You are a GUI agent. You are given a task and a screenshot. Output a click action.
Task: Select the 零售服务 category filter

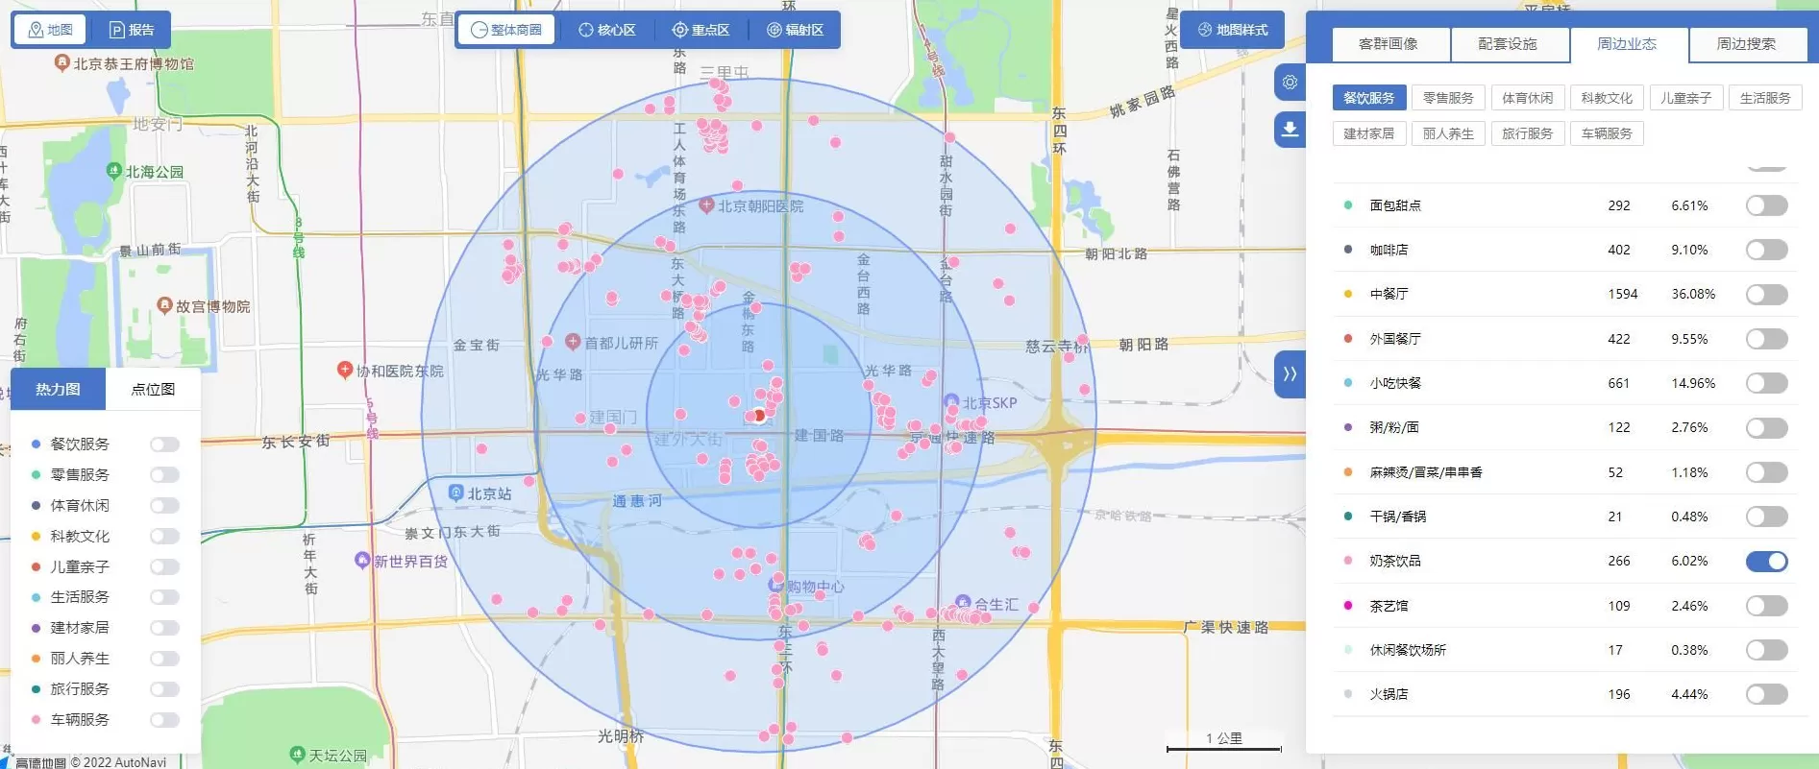pos(1447,98)
